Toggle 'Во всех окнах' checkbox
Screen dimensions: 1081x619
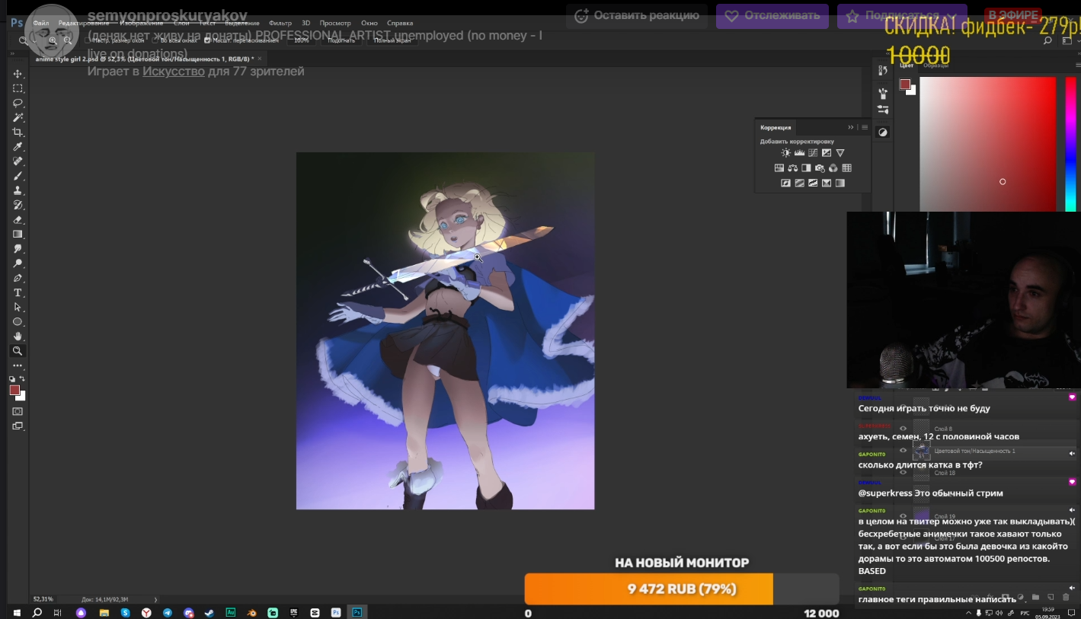(154, 40)
